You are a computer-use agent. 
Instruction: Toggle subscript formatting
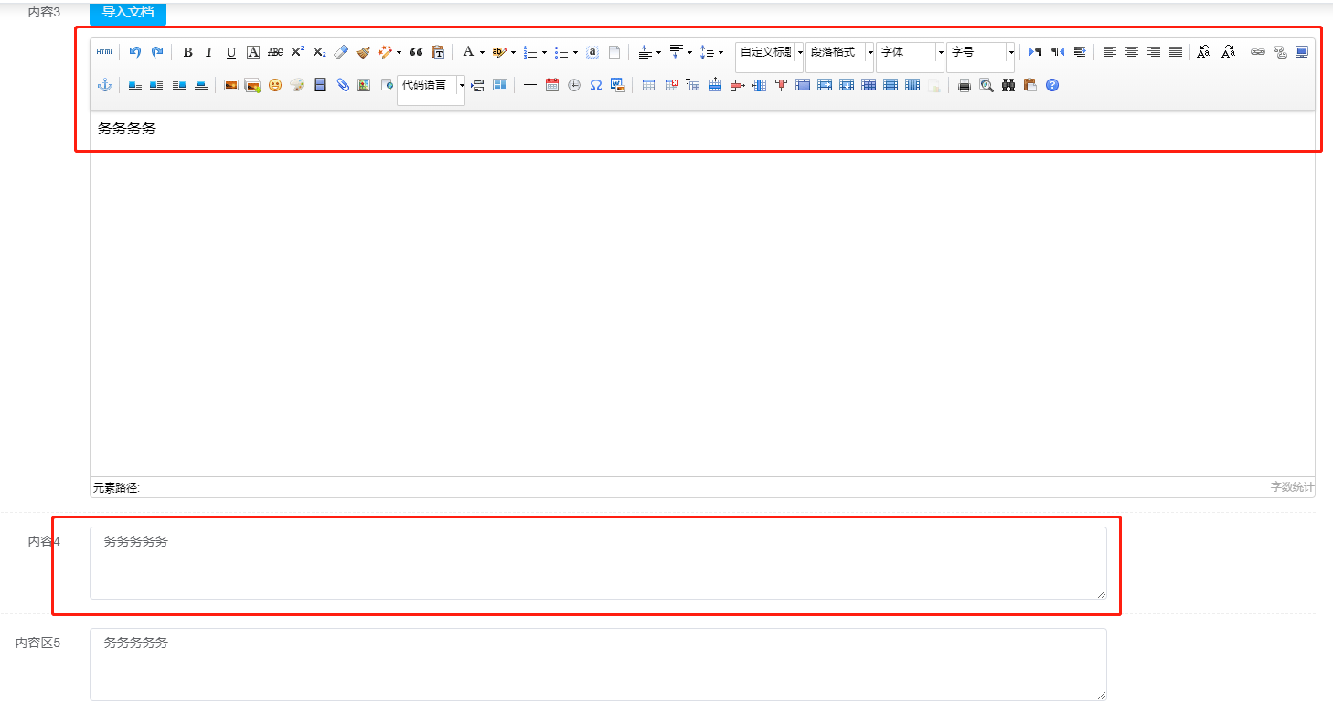coord(319,52)
